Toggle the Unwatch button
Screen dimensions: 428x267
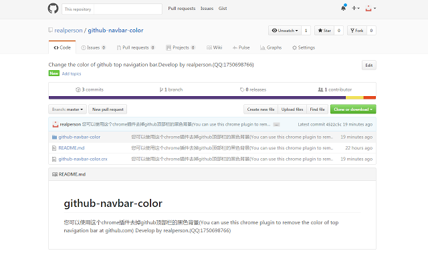pyautogui.click(x=285, y=31)
